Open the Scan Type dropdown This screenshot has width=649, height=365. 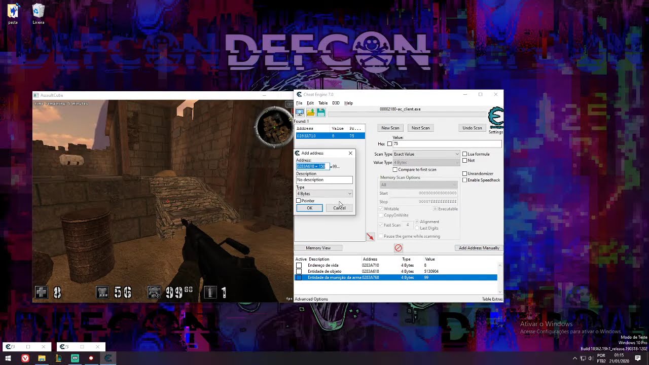point(426,154)
